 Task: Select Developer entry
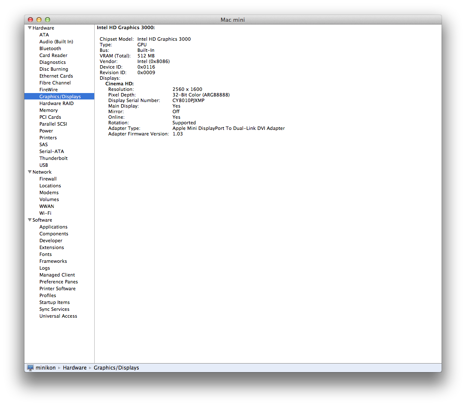click(x=51, y=241)
